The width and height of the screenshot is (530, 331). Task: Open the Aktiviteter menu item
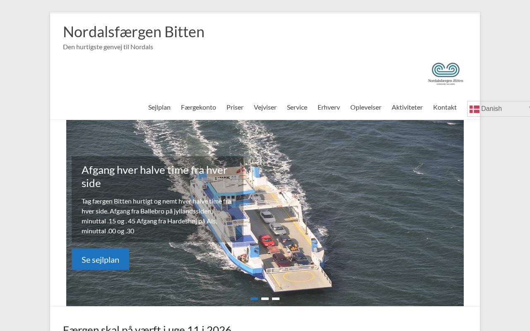point(407,107)
